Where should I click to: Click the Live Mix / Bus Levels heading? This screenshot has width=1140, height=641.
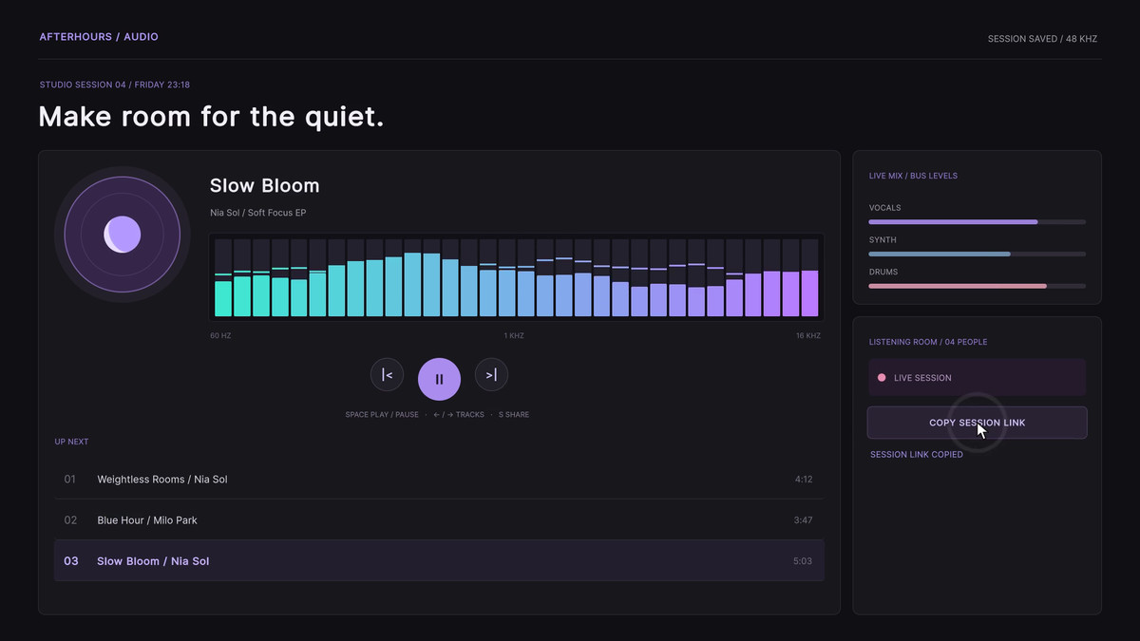(x=913, y=176)
